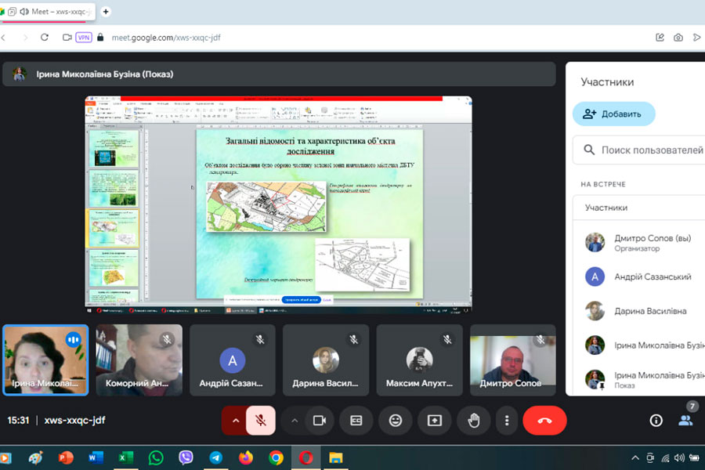Click network icon in system tray
Viewport: 705px width, 470px height.
665,457
